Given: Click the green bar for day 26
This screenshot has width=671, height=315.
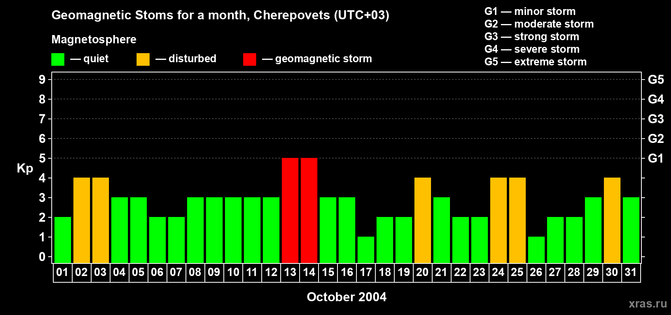Looking at the screenshot, I should 536,250.
